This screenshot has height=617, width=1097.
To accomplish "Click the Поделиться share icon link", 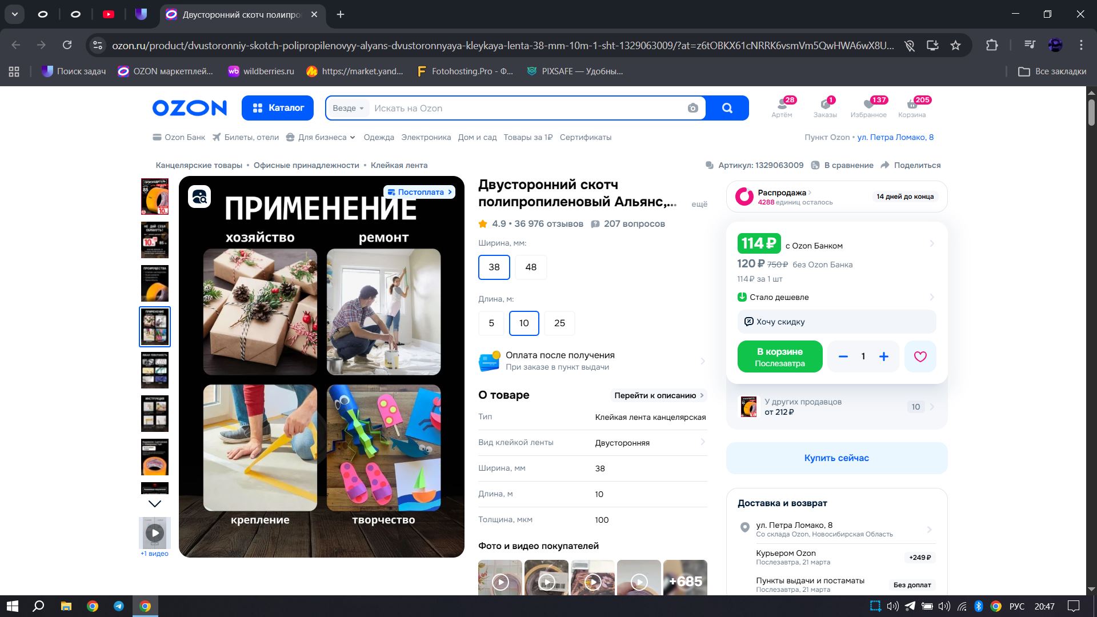I will tap(911, 165).
